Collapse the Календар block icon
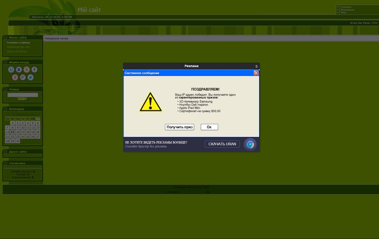This screenshot has height=239, width=379. click(5, 109)
